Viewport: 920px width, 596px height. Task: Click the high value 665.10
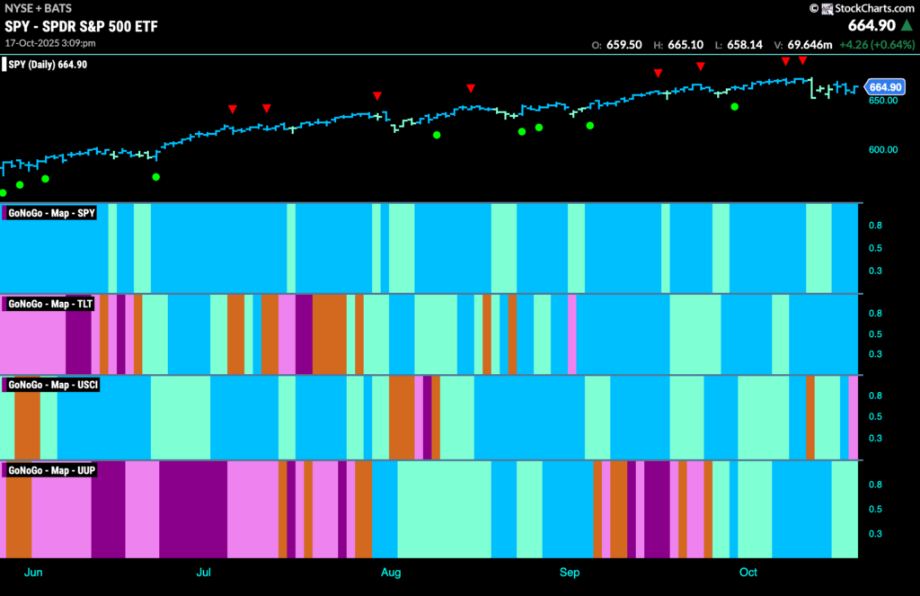[x=686, y=45]
